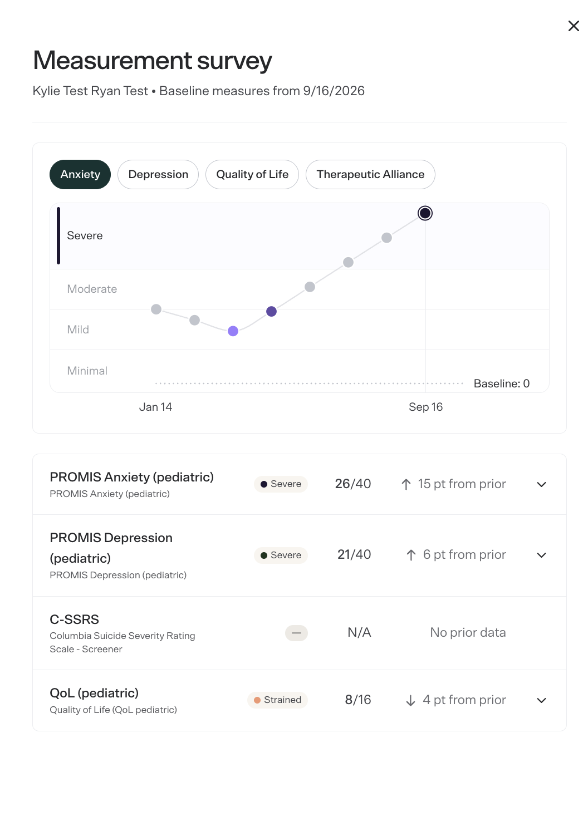
Task: Open the Quality of Life tab
Action: [252, 174]
